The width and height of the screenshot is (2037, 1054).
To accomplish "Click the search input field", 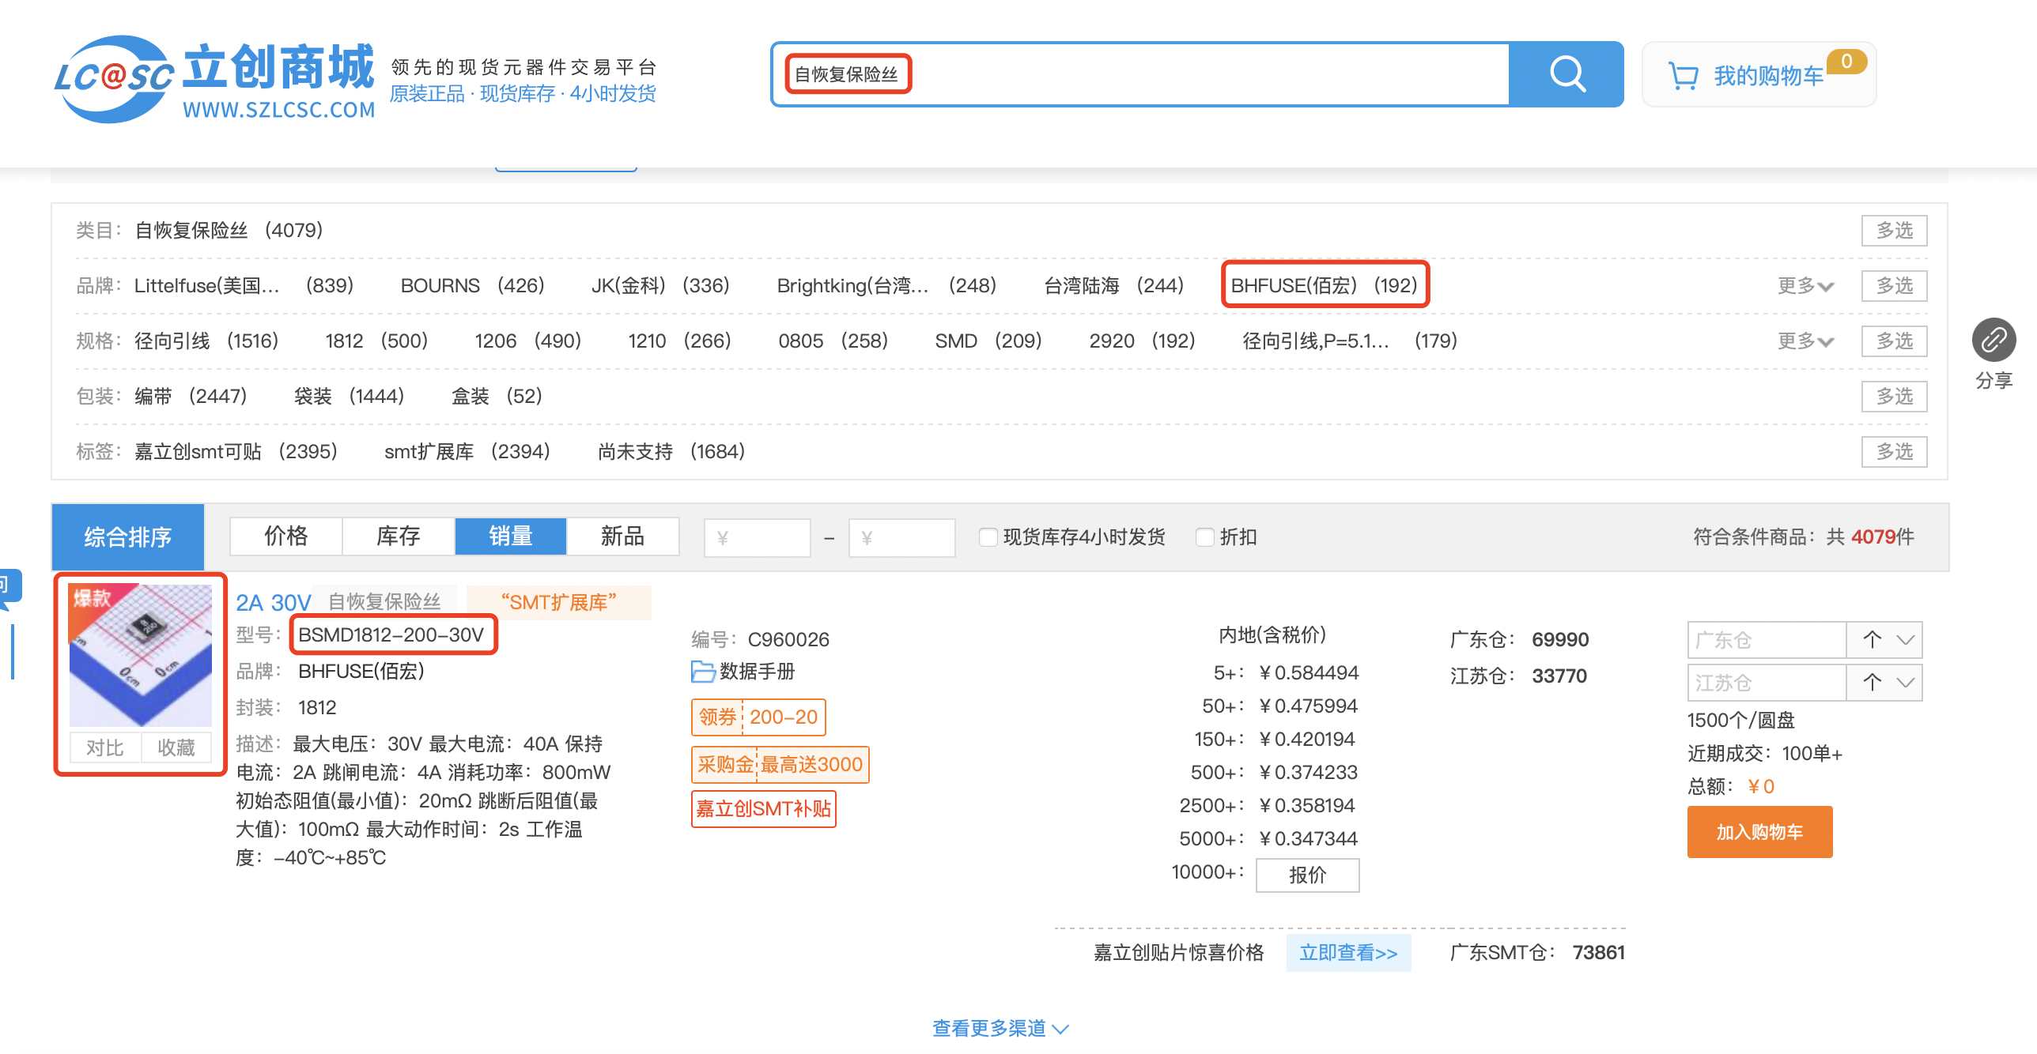I will click(1141, 74).
